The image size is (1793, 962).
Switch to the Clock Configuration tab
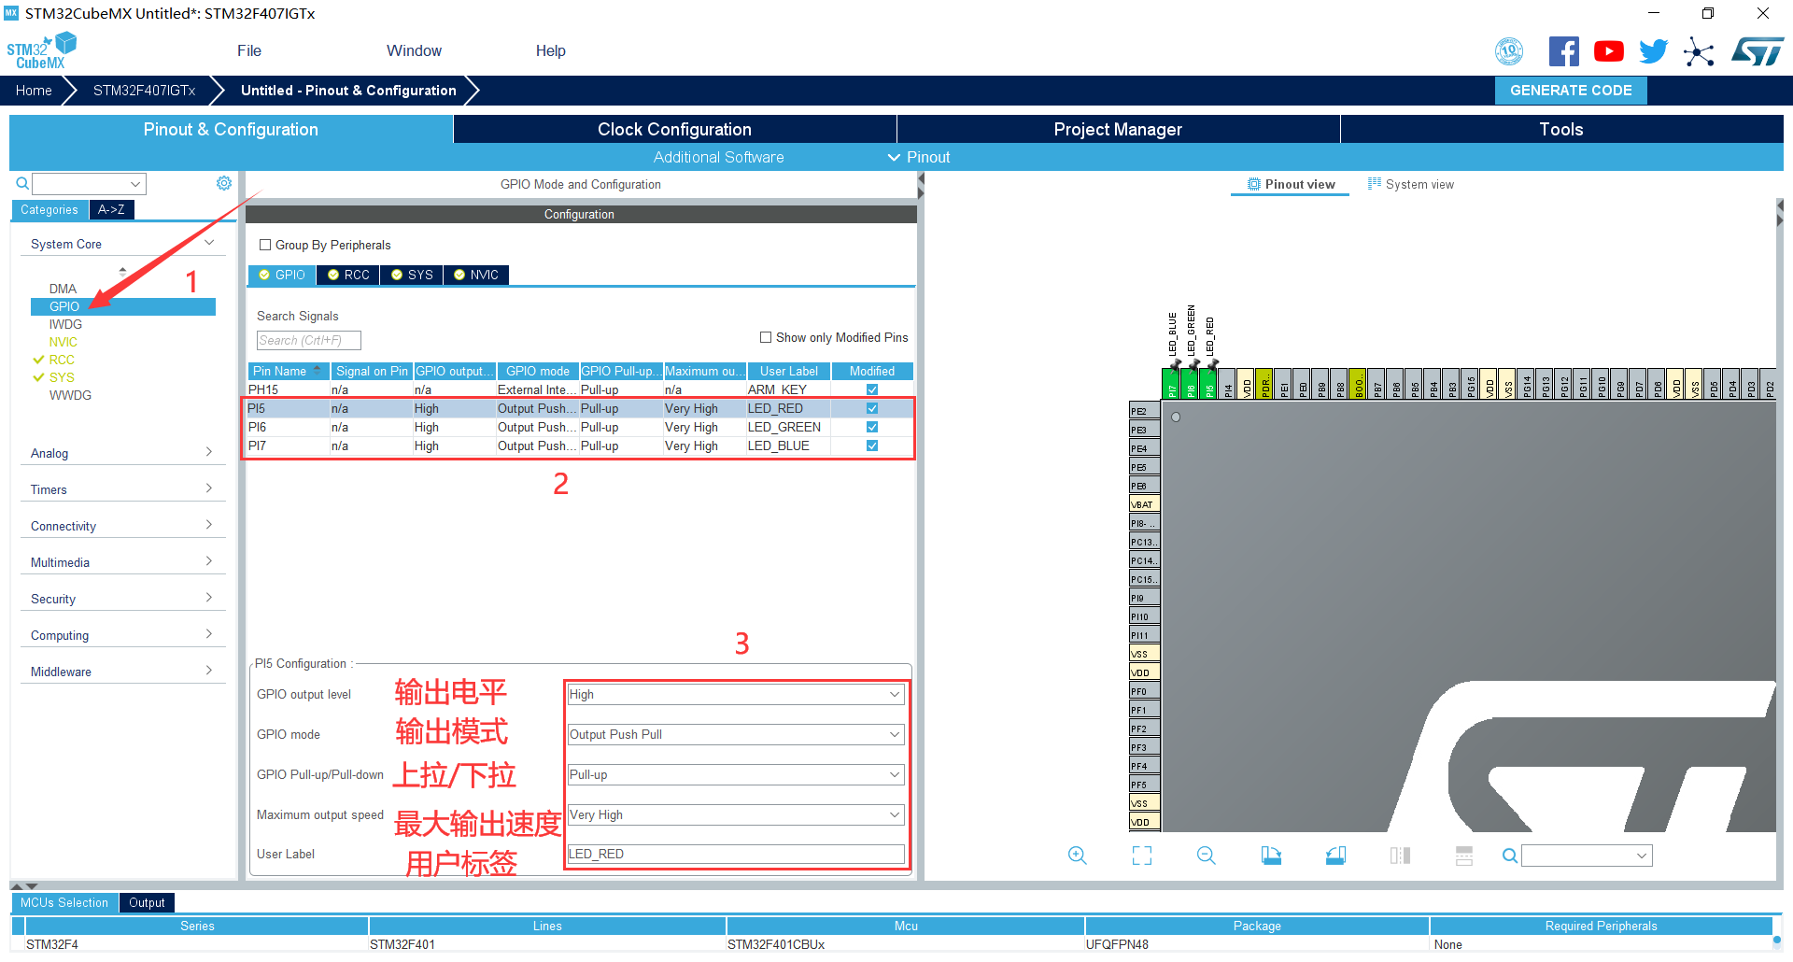point(674,129)
